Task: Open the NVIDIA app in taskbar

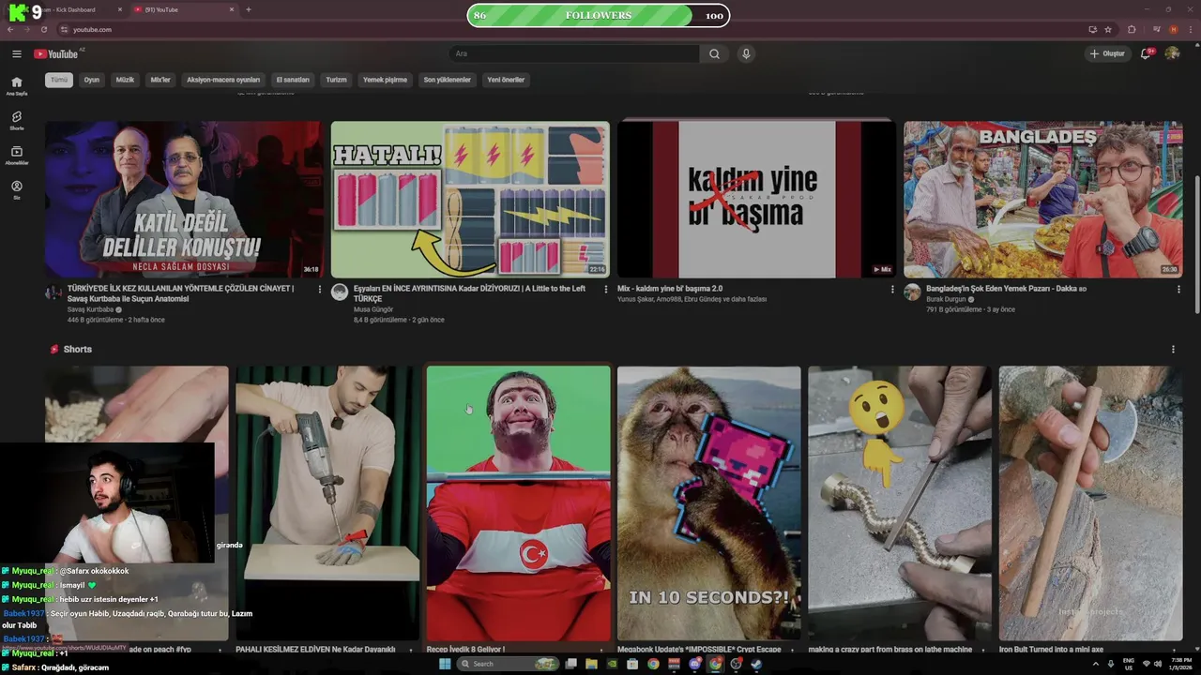Action: 612,664
